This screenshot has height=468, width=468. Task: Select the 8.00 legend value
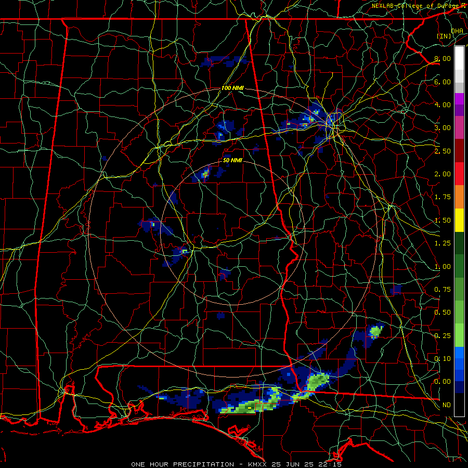point(443,58)
